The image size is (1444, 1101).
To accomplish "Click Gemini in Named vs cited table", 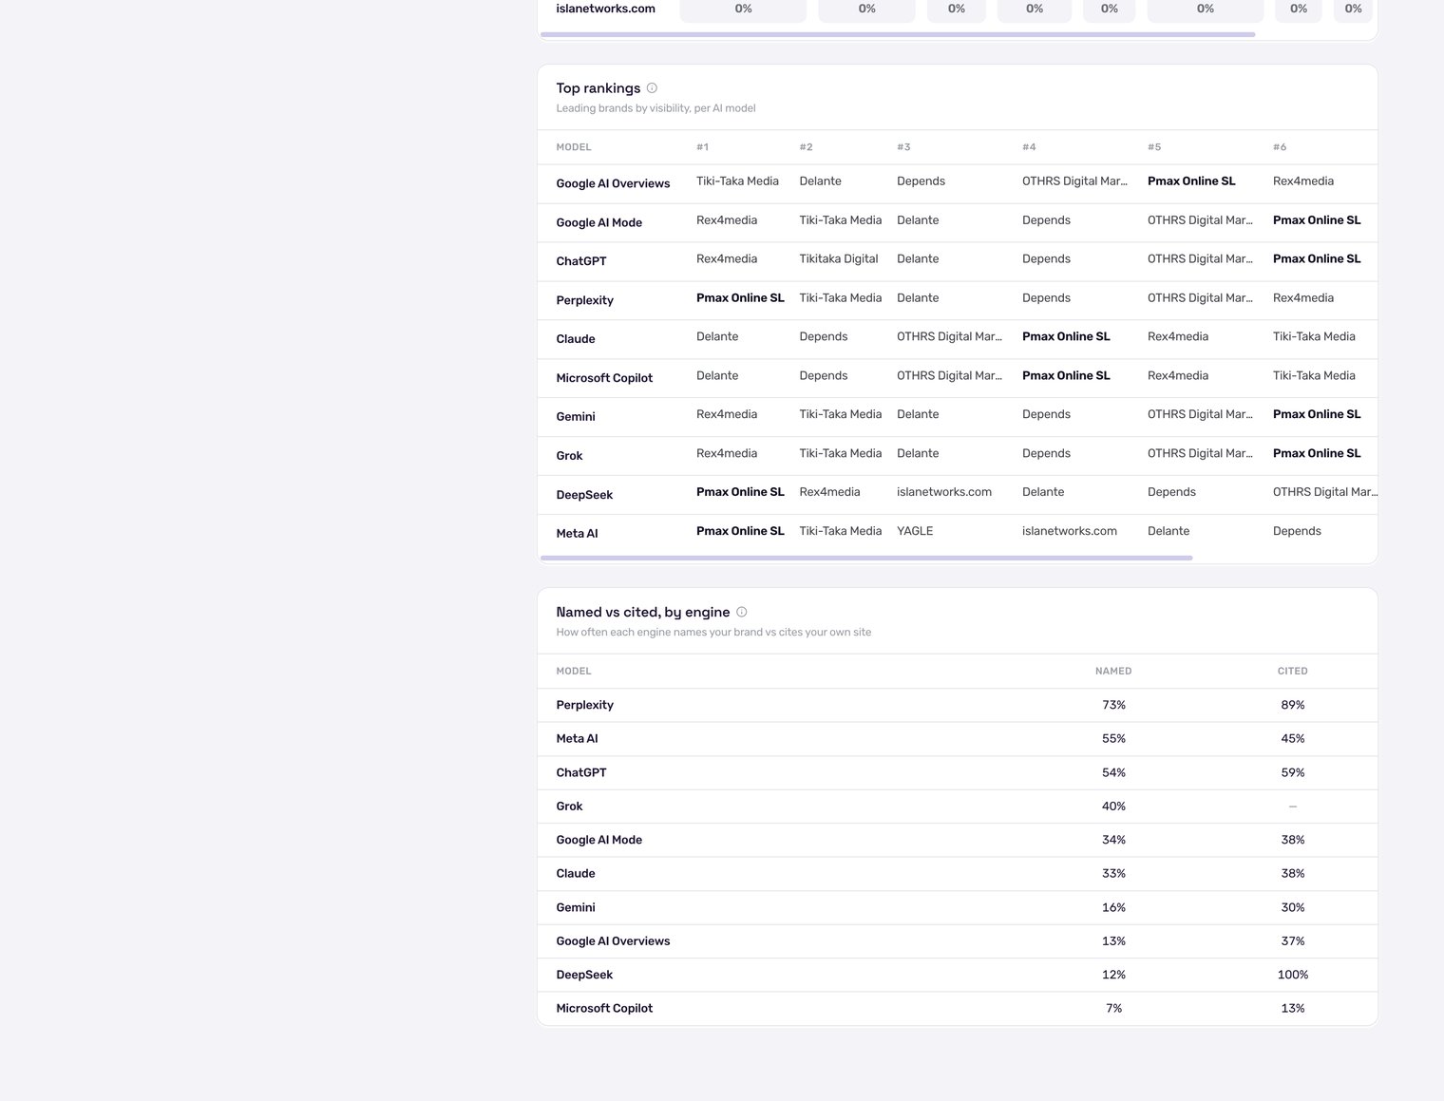I will coord(576,907).
